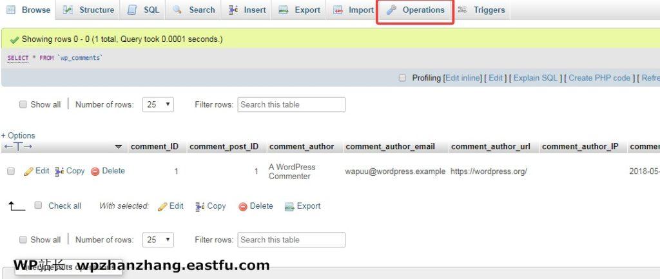Image resolution: width=660 pixels, height=279 pixels.
Task: Go to the Search tab
Action: coord(194,10)
